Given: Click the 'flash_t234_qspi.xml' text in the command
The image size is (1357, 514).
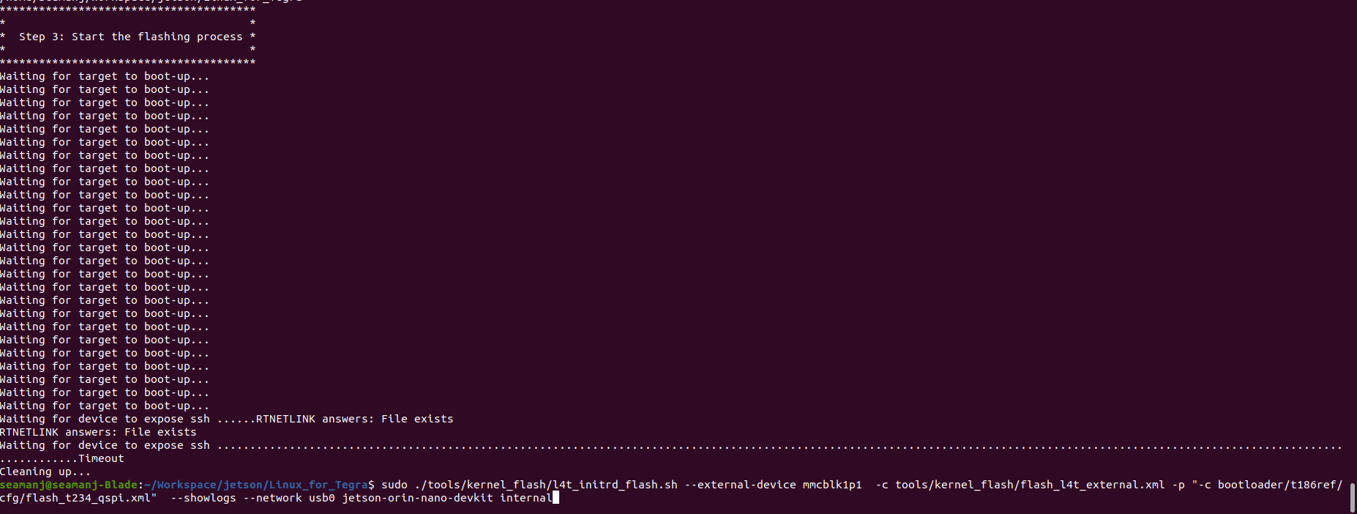Looking at the screenshot, I should pyautogui.click(x=88, y=498).
